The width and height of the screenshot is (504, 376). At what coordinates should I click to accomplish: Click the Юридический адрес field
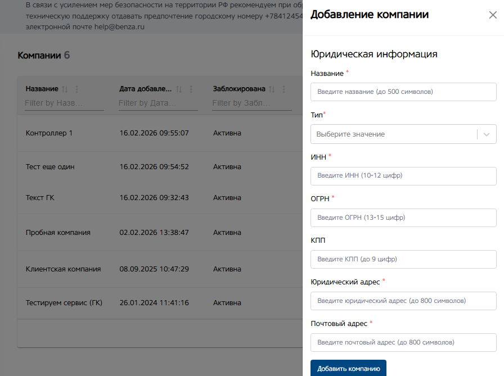click(403, 301)
